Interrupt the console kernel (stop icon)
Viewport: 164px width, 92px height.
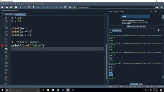(x=155, y=30)
